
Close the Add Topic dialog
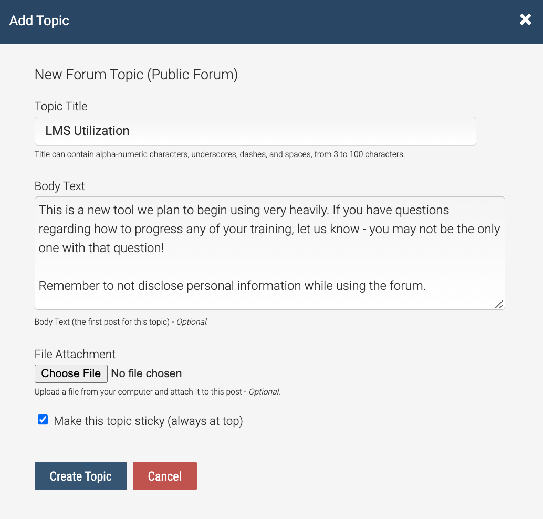pos(525,20)
